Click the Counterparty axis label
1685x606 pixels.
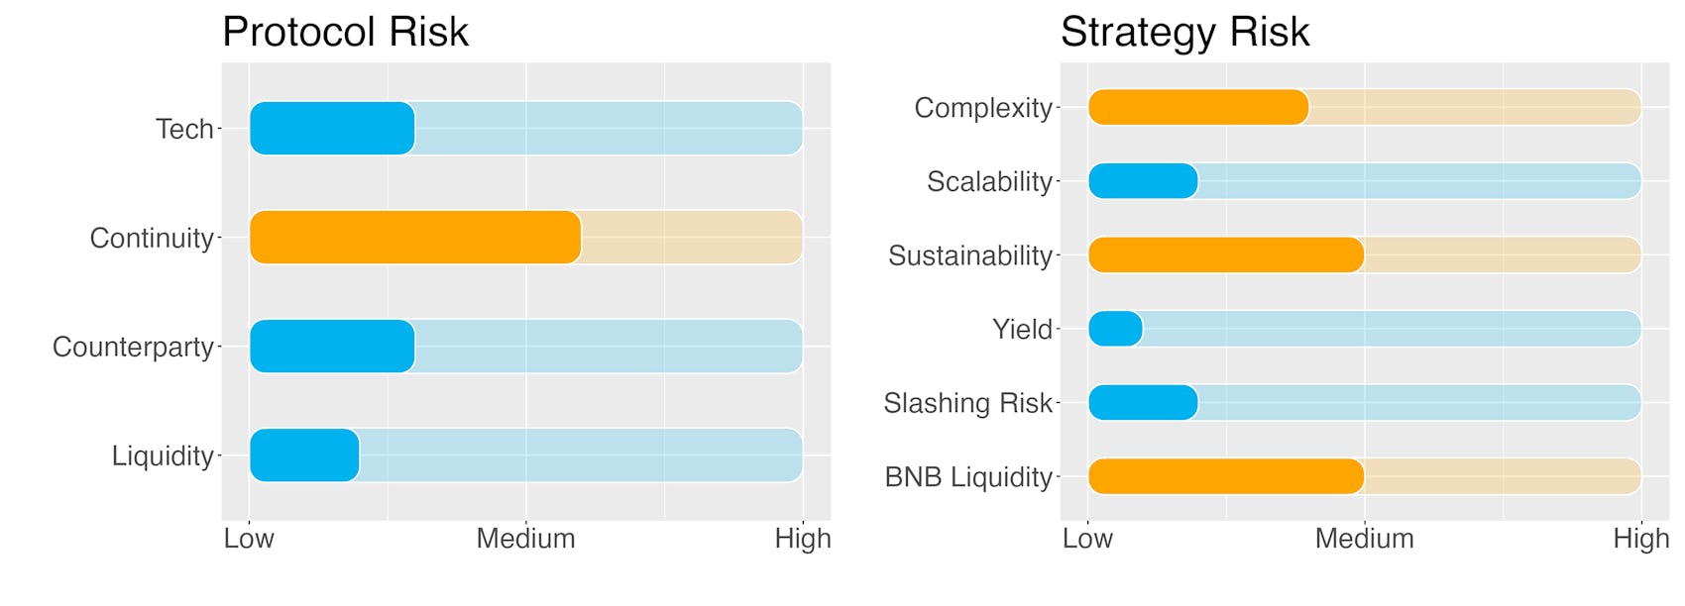[133, 347]
